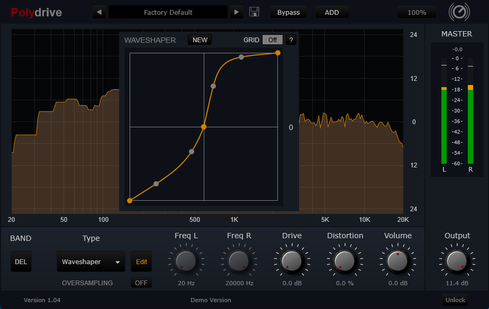Viewport: 489px width, 309px height.
Task: Open the 100% scaling dropdown
Action: coord(416,12)
